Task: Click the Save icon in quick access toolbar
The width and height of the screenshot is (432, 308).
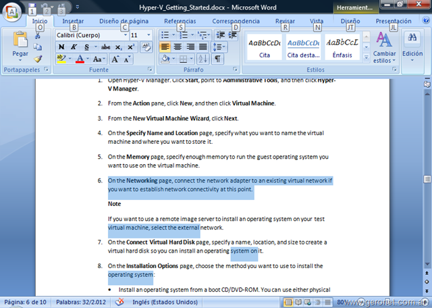Action: click(x=32, y=6)
